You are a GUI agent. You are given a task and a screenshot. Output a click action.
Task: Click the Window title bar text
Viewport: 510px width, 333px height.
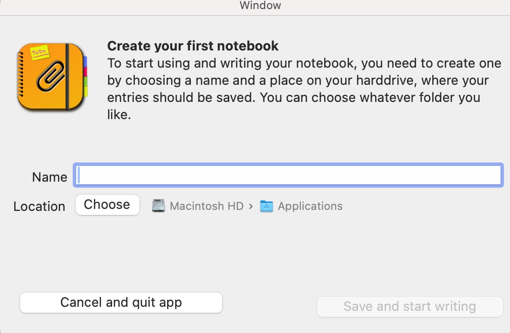coord(260,5)
